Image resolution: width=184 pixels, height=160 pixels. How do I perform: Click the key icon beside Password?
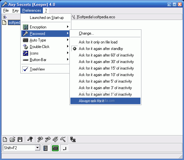[26, 34]
